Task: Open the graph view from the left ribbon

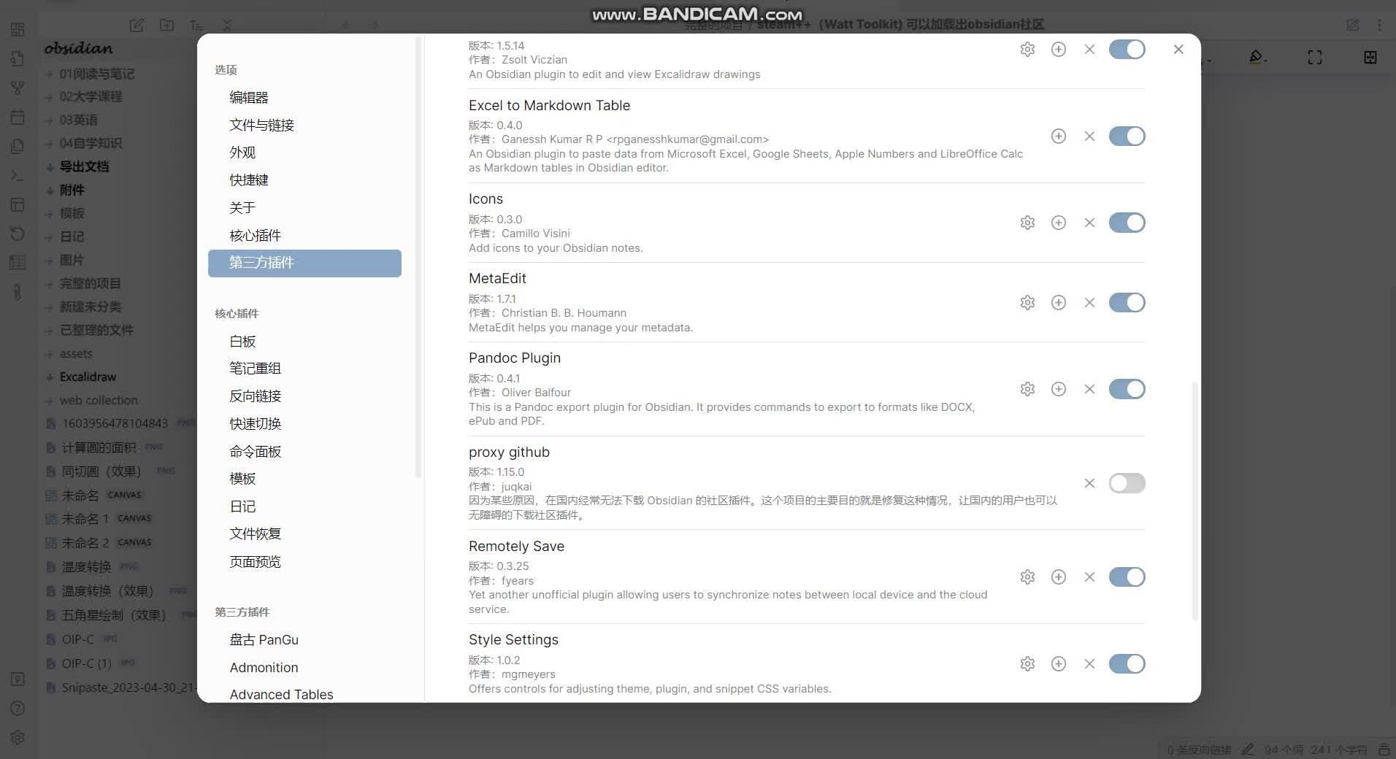Action: [x=18, y=88]
